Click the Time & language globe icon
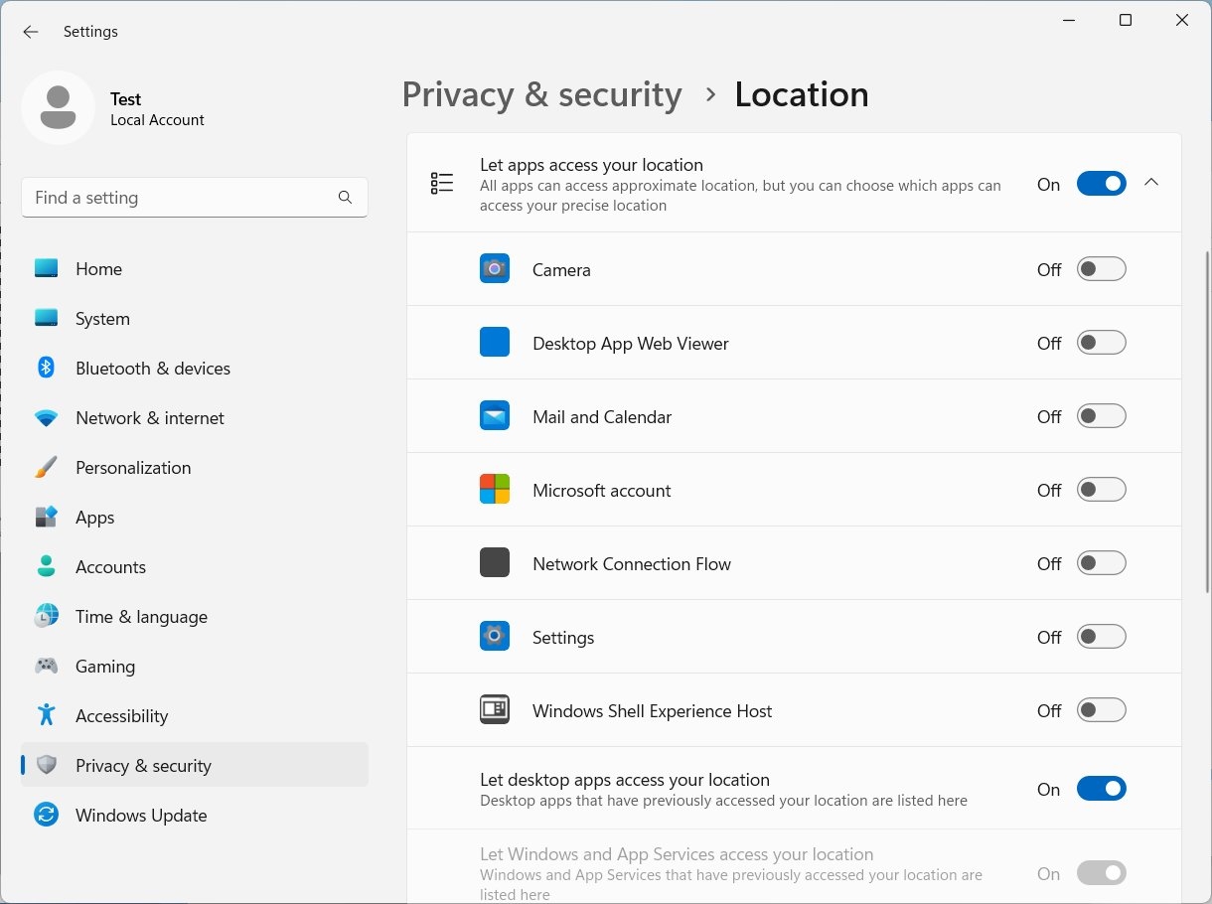Image resolution: width=1212 pixels, height=904 pixels. tap(47, 617)
